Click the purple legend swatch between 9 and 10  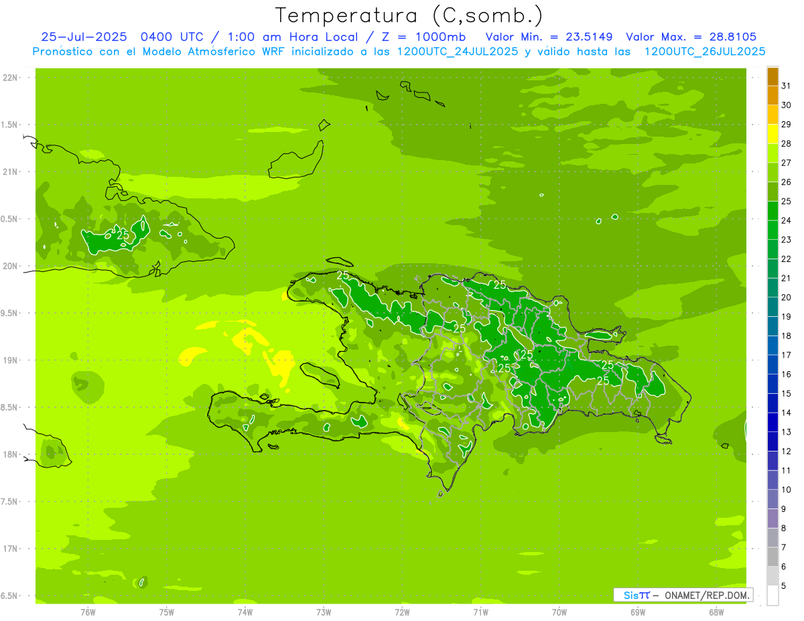pyautogui.click(x=773, y=499)
